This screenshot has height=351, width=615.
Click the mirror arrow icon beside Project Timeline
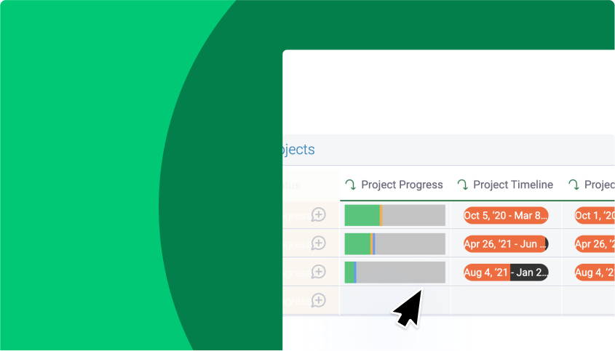pyautogui.click(x=462, y=185)
